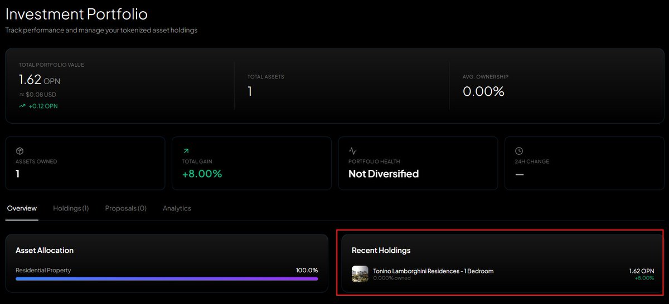The image size is (669, 304).
Task: Open the Proposals (0) tab
Action: coord(125,208)
